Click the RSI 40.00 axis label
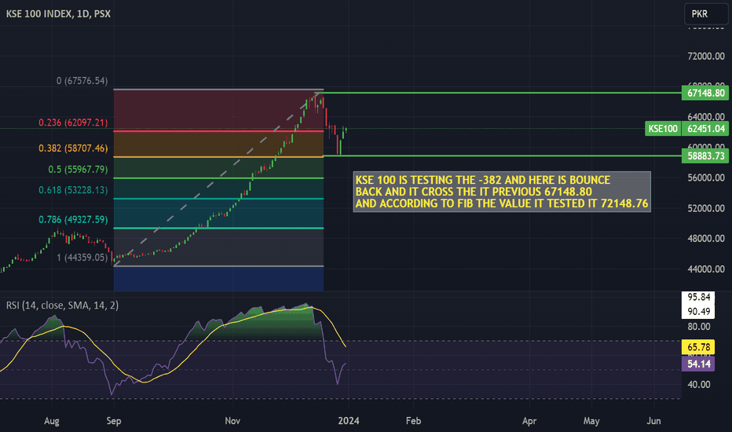732x432 pixels. 699,385
